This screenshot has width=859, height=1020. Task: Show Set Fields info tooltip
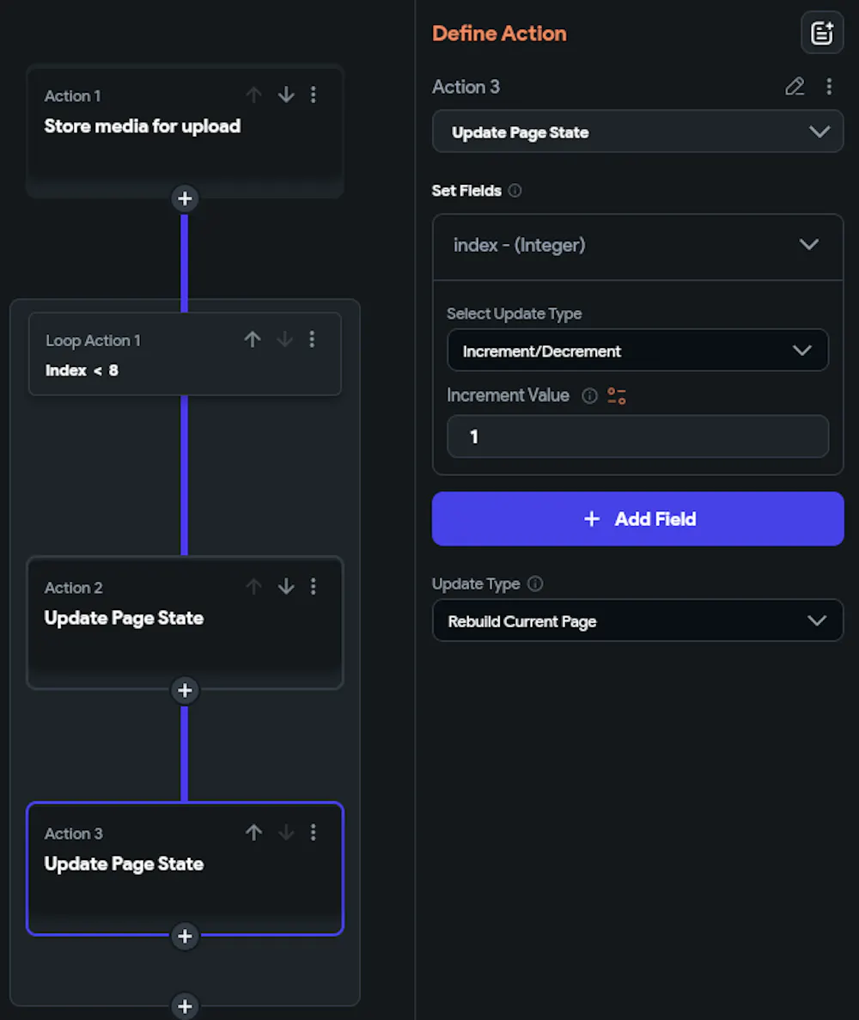(x=515, y=191)
